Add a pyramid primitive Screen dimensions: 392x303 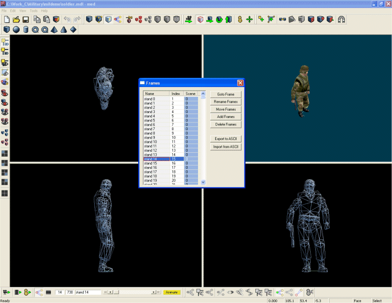pyautogui.click(x=54, y=30)
